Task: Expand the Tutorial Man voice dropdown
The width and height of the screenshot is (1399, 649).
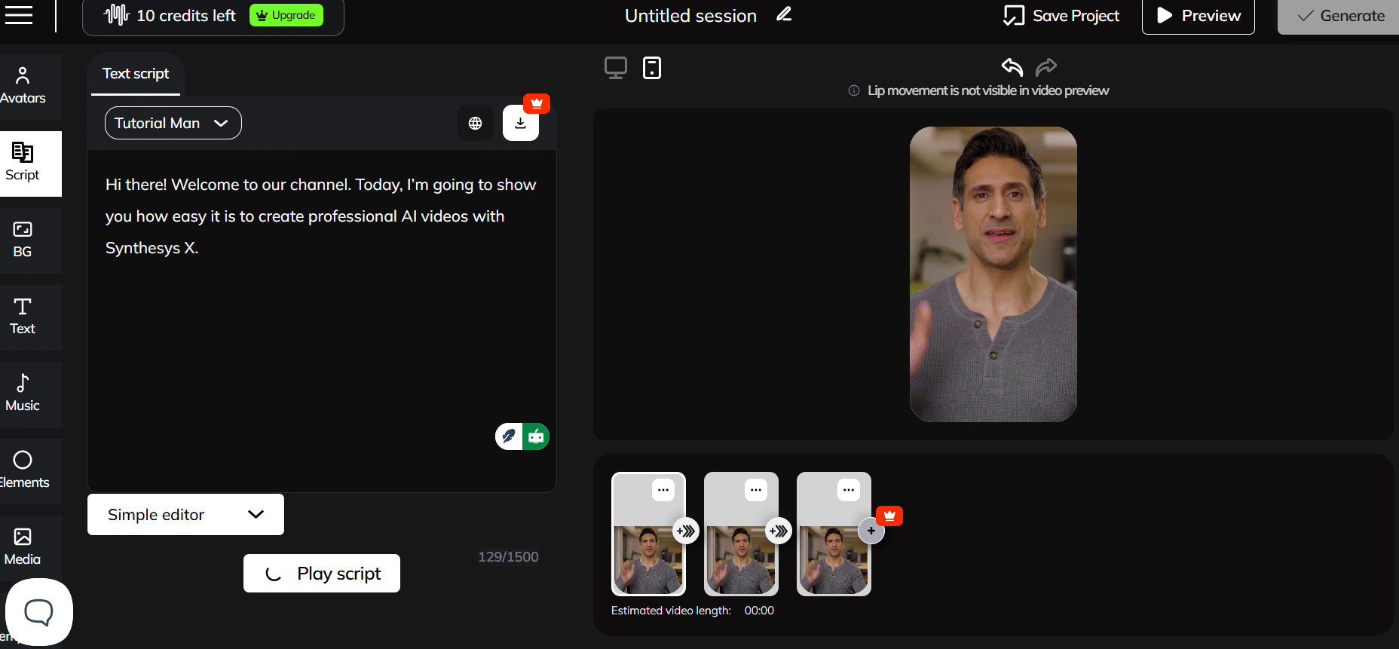Action: click(x=173, y=123)
